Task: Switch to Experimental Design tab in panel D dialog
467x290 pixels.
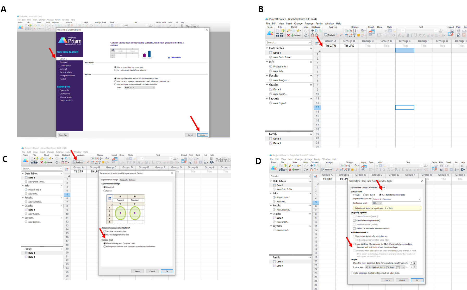Action: tap(359, 188)
